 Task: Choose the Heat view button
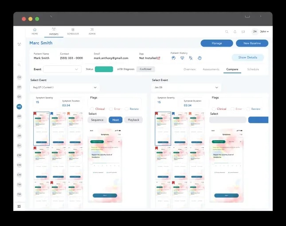(x=115, y=120)
